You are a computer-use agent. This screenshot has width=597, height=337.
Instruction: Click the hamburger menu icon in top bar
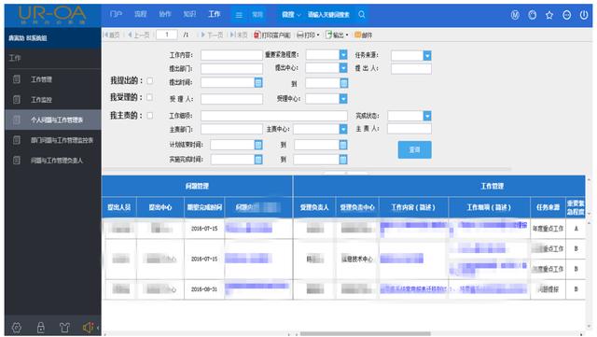pyautogui.click(x=239, y=15)
